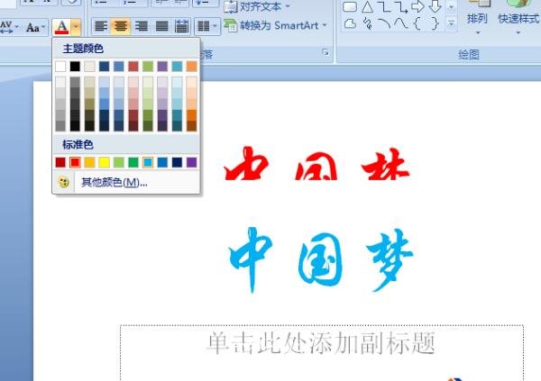Screen dimensions: 541x381
Task: Select the black theme color swatch
Action: coord(76,66)
